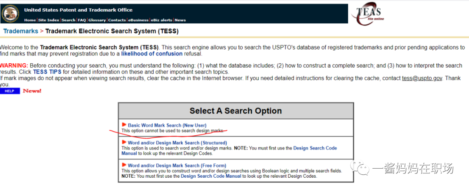Viewport: 469px width, 189px height.
Task: Open the TEAS file online logo
Action: pyautogui.click(x=368, y=13)
